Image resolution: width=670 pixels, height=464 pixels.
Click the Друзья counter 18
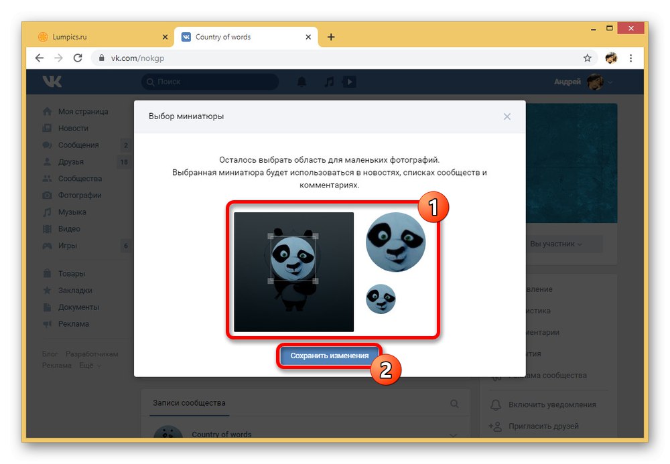pyautogui.click(x=124, y=162)
